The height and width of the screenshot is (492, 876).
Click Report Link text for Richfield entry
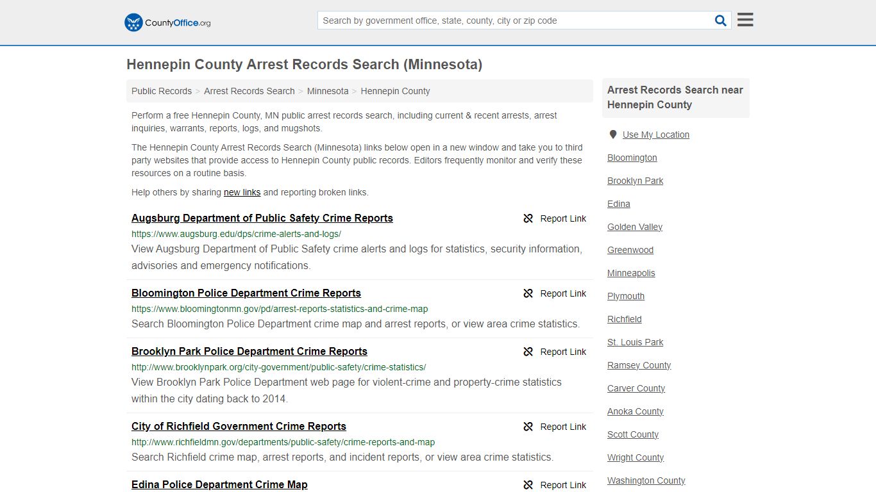(563, 427)
